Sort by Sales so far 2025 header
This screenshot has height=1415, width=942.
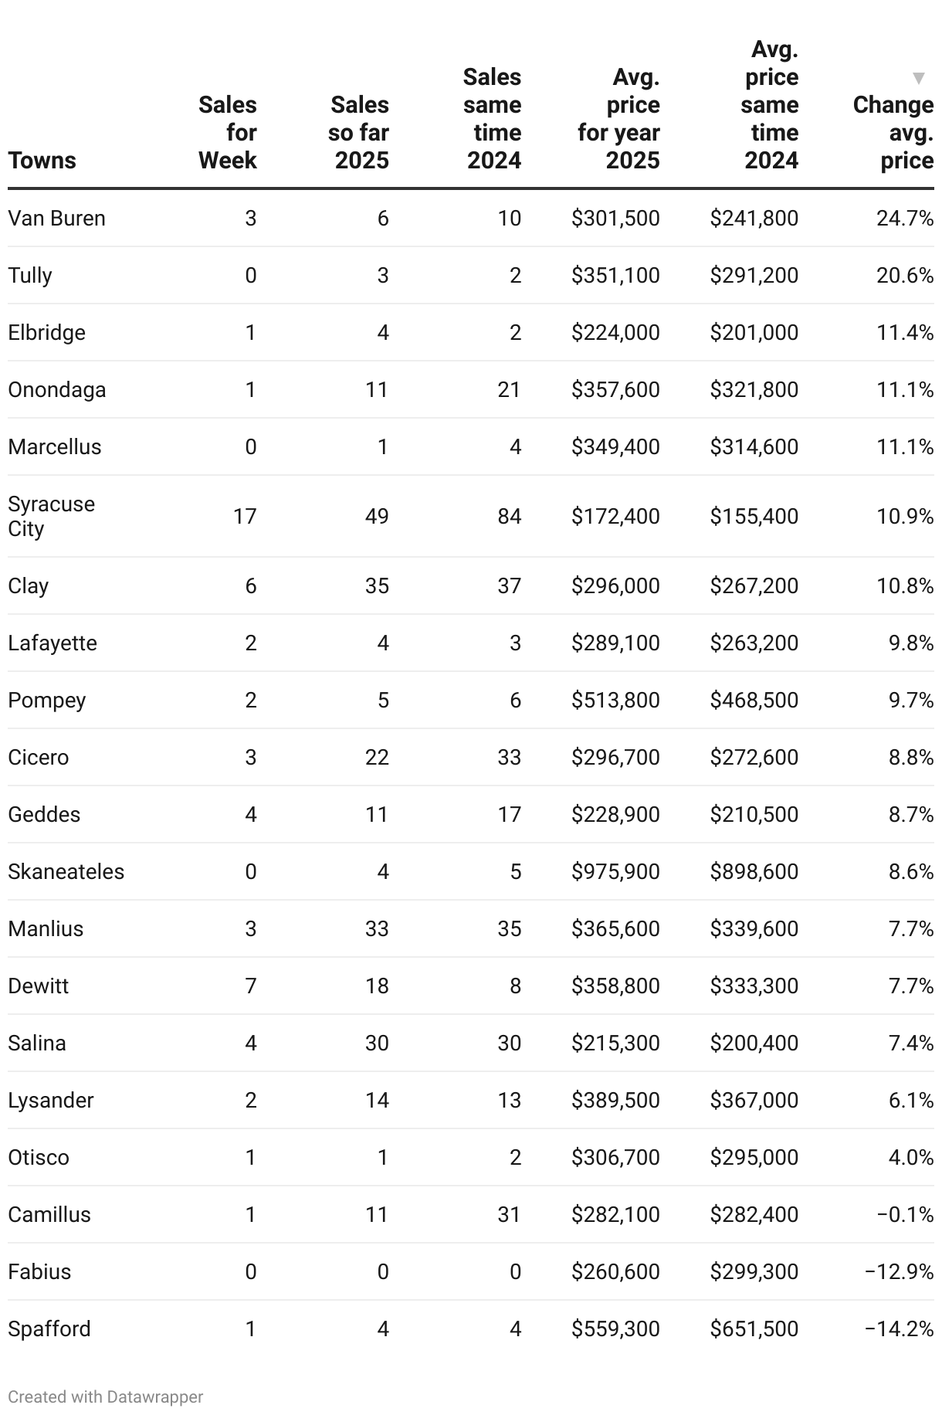pyautogui.click(x=358, y=133)
